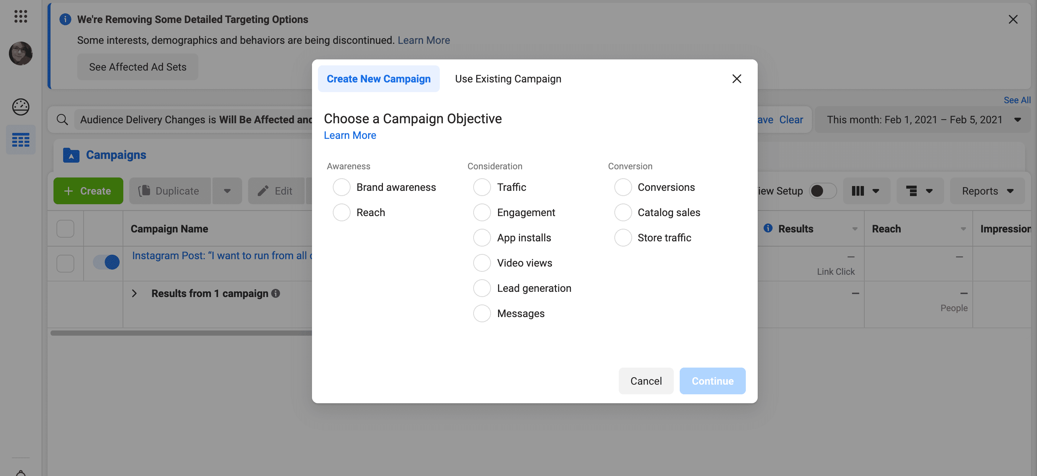Click the donut/analytics icon

click(x=20, y=107)
